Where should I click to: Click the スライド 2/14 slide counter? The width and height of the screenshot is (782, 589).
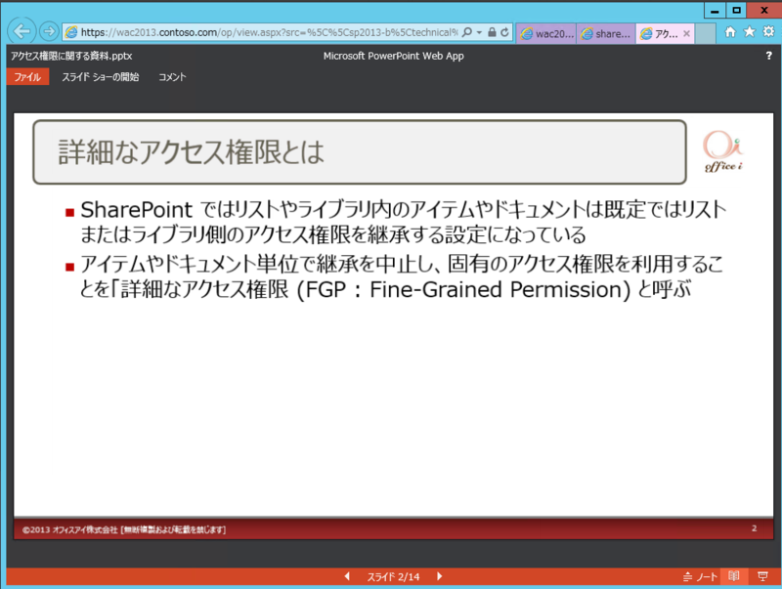coord(394,577)
